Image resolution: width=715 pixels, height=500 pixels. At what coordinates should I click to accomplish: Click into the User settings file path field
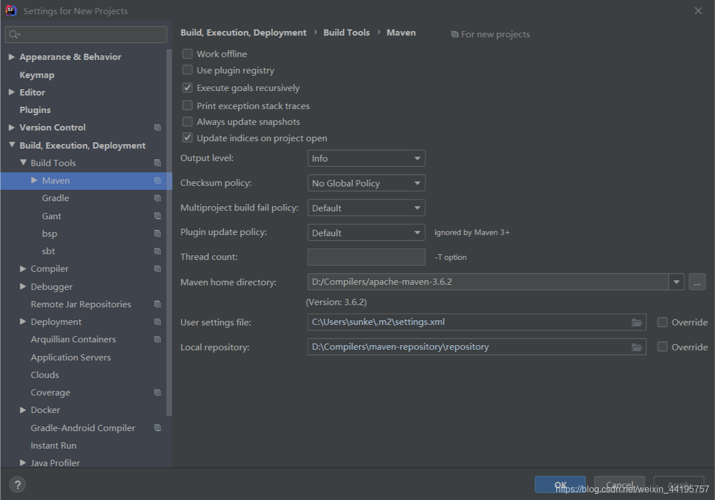(x=477, y=323)
